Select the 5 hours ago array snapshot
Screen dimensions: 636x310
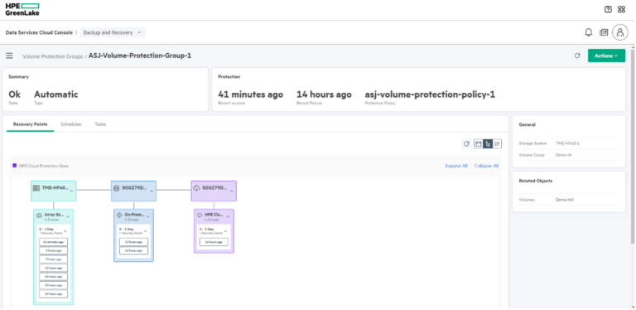click(x=54, y=250)
